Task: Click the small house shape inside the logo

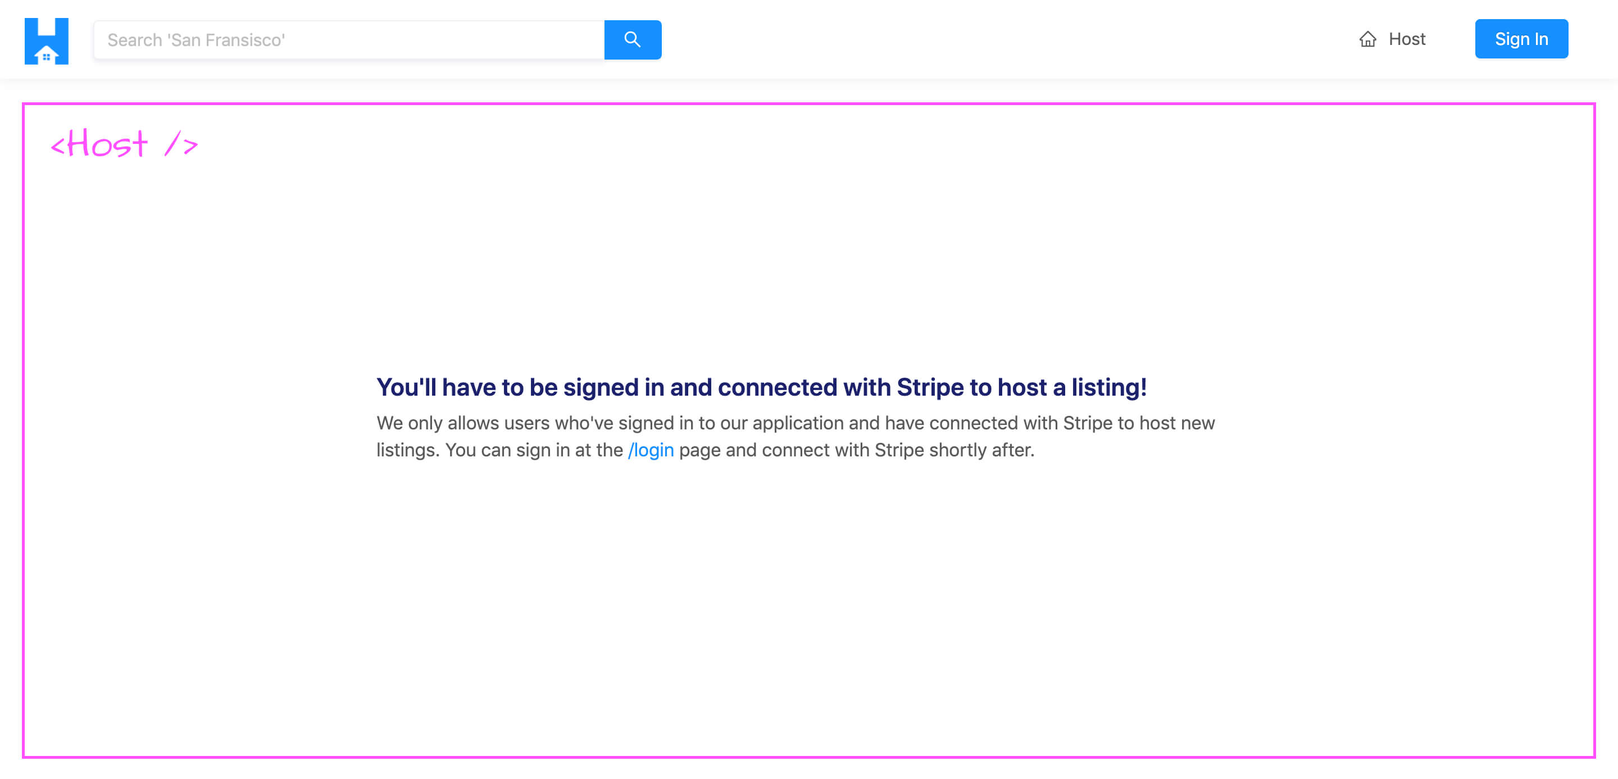Action: 46,54
